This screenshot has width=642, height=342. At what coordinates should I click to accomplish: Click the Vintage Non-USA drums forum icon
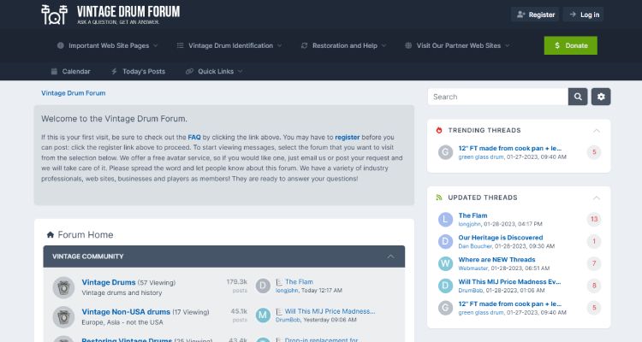[x=63, y=317]
